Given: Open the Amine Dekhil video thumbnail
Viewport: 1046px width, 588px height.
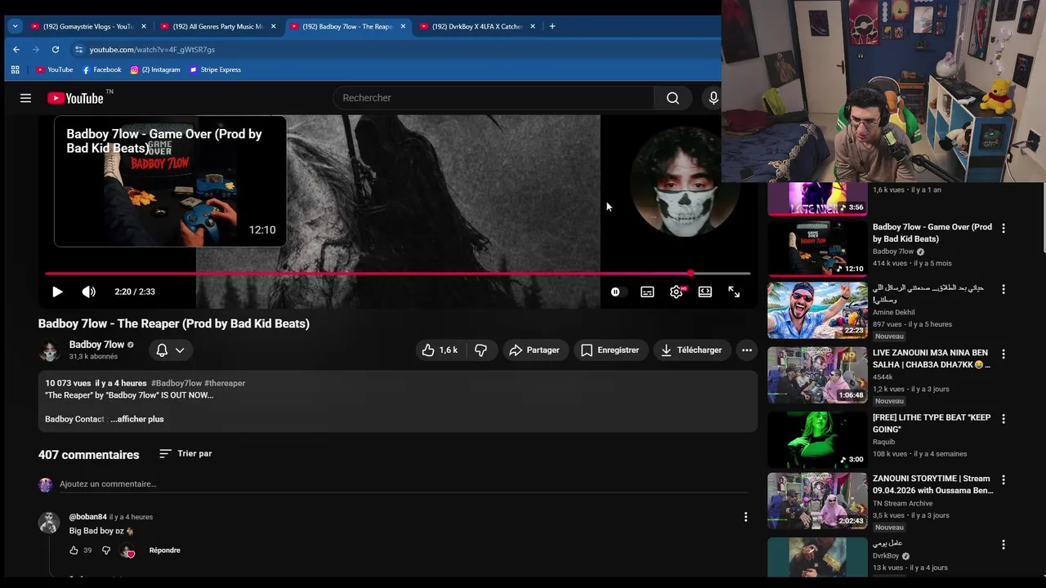Looking at the screenshot, I should point(817,310).
